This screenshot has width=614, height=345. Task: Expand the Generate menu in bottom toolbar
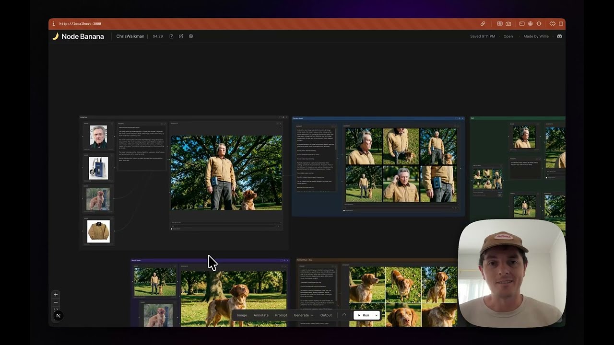click(x=304, y=315)
